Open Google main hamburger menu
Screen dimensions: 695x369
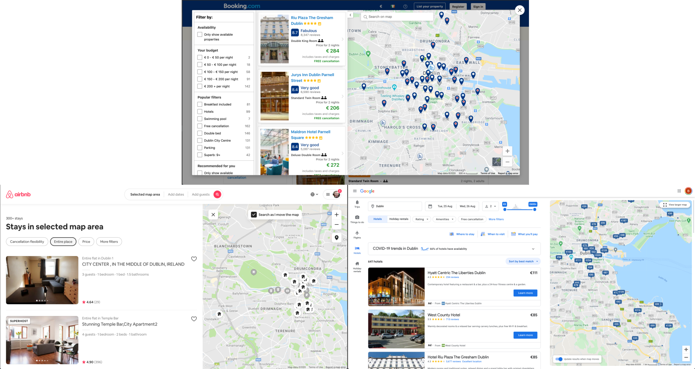click(x=355, y=191)
